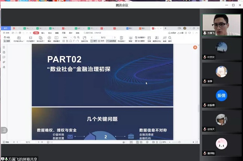The height and width of the screenshot is (161, 243).
Task: Click the play (播放) slideshow icon
Action: click(49, 38)
